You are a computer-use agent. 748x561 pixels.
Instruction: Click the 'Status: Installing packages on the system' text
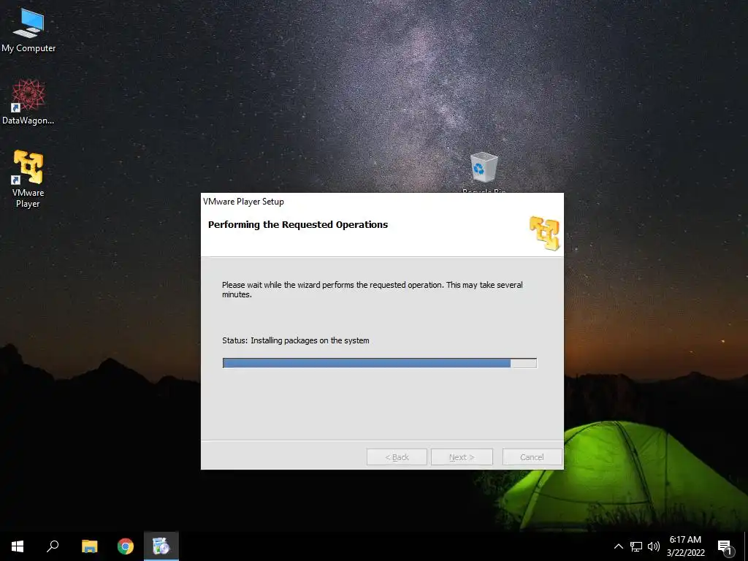tap(296, 340)
